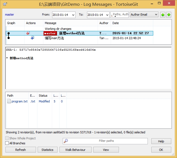Click into the Filter paths input field
The width and height of the screenshot is (177, 158).
[x=106, y=141]
